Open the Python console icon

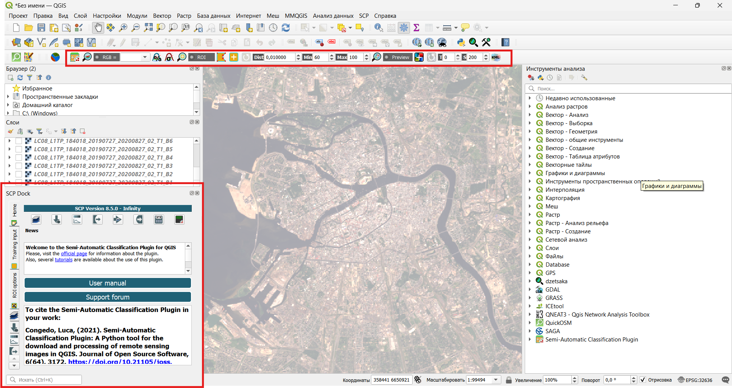coord(461,42)
